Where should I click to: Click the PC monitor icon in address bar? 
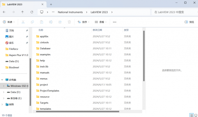[x=42, y=12]
